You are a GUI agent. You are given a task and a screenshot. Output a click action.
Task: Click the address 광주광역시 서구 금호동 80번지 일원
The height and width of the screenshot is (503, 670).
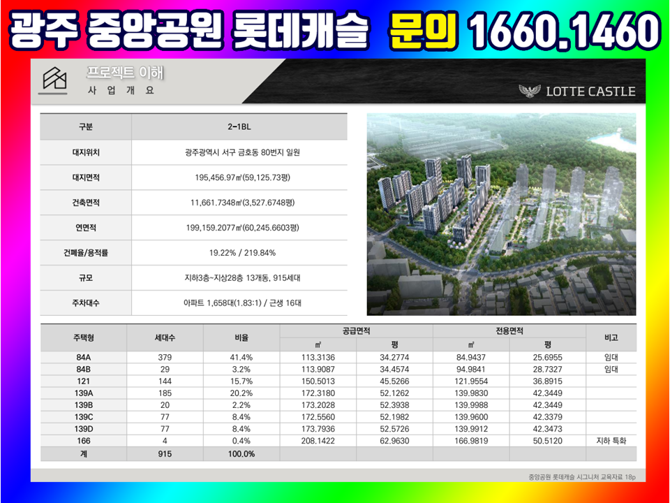(242, 152)
